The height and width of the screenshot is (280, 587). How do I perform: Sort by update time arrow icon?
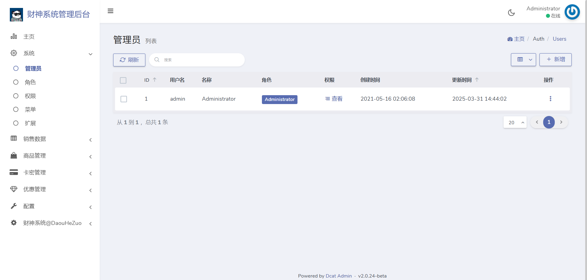point(477,80)
